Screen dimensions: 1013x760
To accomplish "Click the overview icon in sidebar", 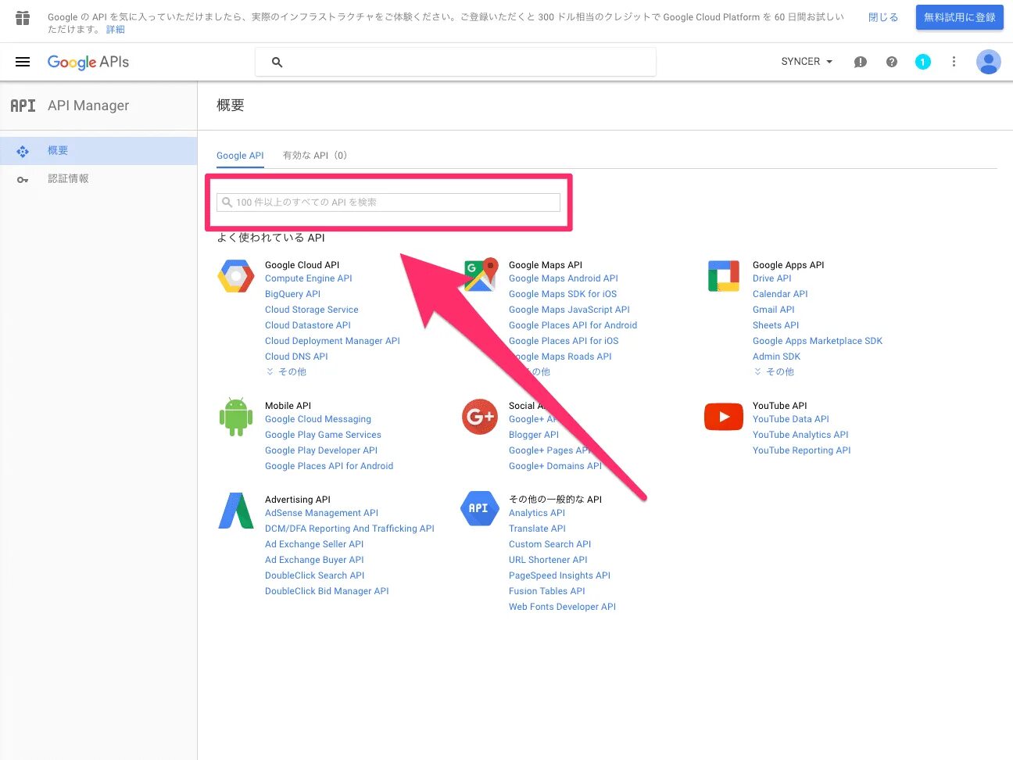I will click(23, 151).
